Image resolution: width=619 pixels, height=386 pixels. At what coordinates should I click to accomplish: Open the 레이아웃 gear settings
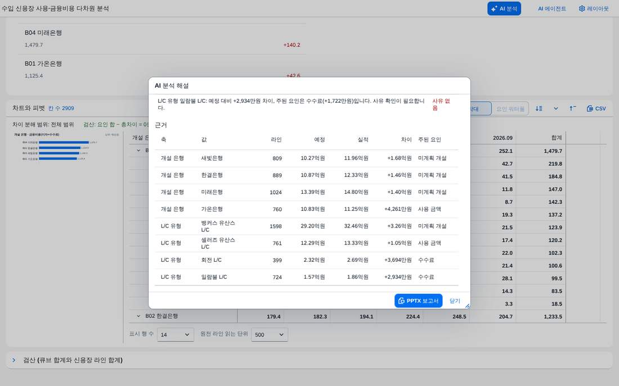click(594, 8)
